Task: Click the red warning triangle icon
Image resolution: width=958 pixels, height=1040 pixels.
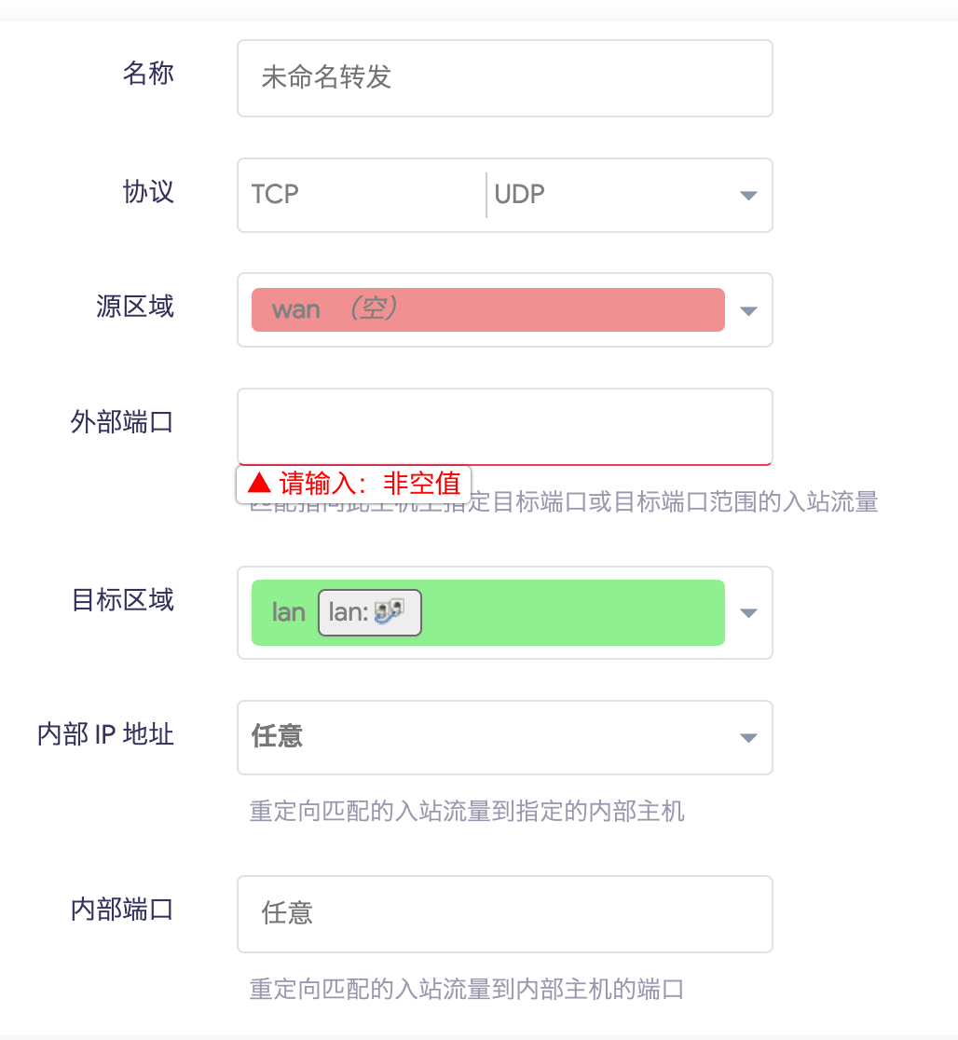Action: click(x=260, y=483)
